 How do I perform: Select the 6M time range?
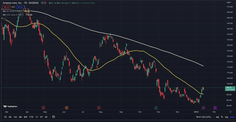[x=25, y=117]
